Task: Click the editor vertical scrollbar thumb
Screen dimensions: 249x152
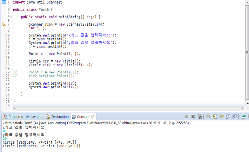Action: click(x=247, y=52)
